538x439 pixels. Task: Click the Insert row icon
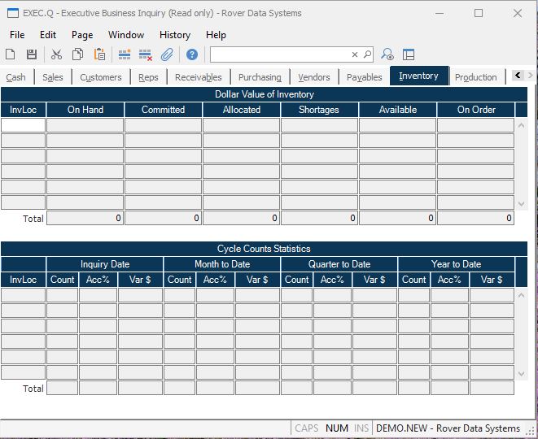pyautogui.click(x=125, y=54)
